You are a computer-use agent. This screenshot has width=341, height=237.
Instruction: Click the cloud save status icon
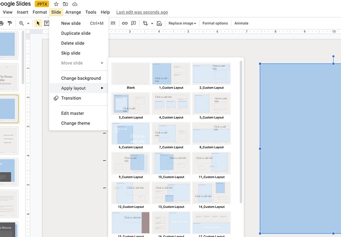[x=75, y=4]
